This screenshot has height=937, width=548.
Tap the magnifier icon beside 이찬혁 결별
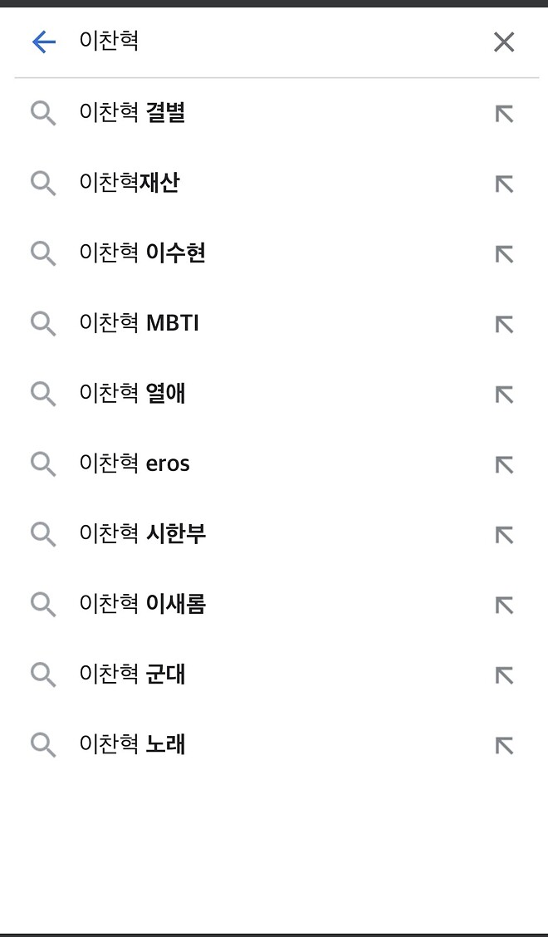click(x=43, y=113)
